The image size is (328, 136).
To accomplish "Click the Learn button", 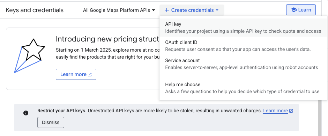I will tap(301, 10).
